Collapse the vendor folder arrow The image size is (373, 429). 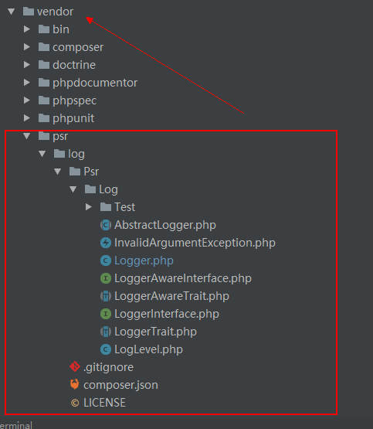click(x=12, y=12)
